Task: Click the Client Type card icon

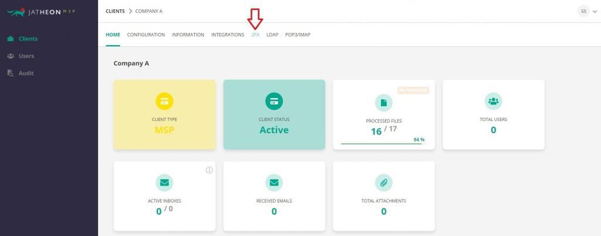Action: pyautogui.click(x=164, y=101)
